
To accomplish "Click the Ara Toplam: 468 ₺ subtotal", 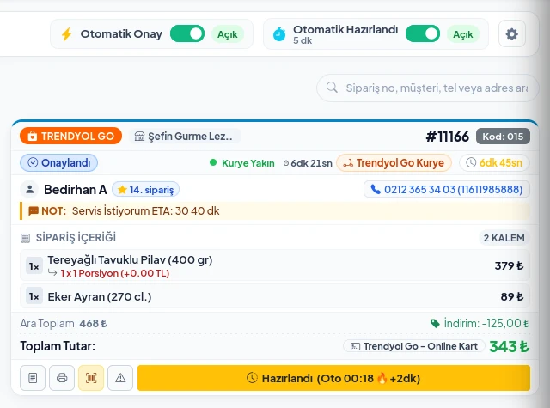I will point(64,323).
